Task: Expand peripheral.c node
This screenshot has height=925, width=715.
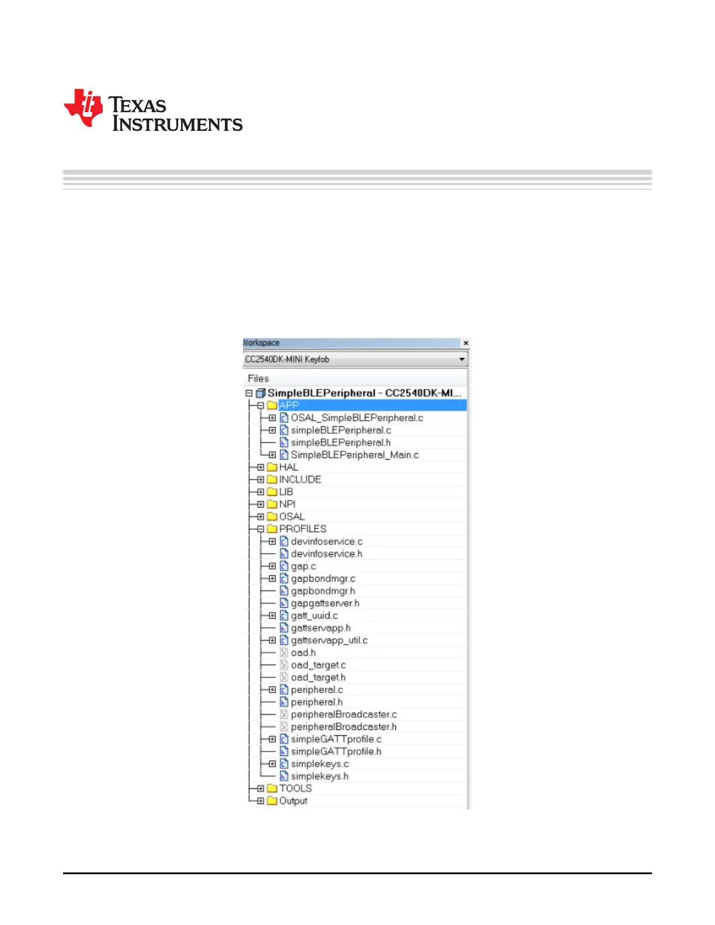Action: click(x=272, y=690)
